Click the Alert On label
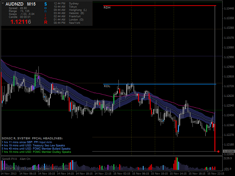This screenshot has height=176, width=235. pyautogui.click(x=25, y=159)
